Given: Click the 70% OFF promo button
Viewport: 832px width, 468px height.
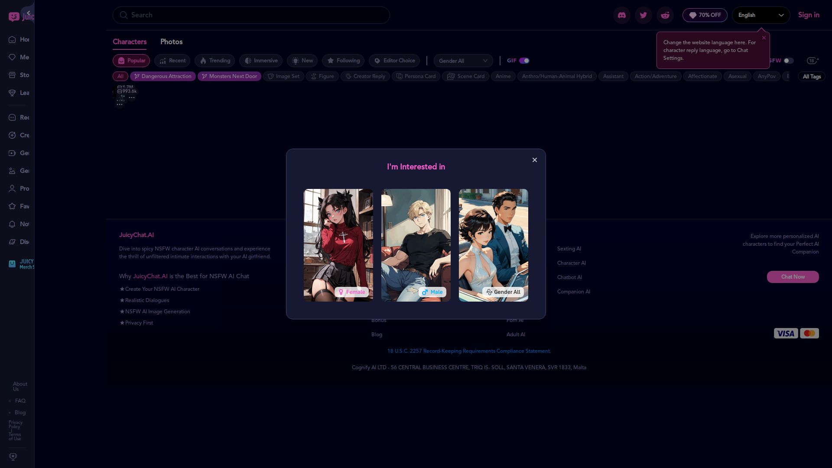Looking at the screenshot, I should [x=705, y=15].
